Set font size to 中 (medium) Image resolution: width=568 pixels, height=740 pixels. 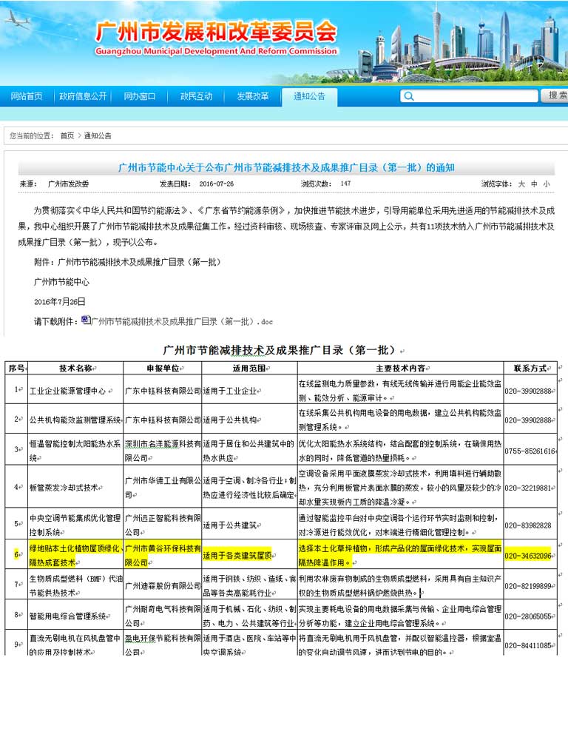click(533, 184)
